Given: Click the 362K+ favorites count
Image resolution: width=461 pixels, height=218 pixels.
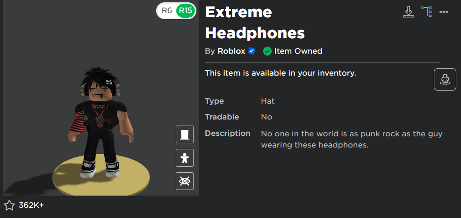Looking at the screenshot, I should (31, 205).
